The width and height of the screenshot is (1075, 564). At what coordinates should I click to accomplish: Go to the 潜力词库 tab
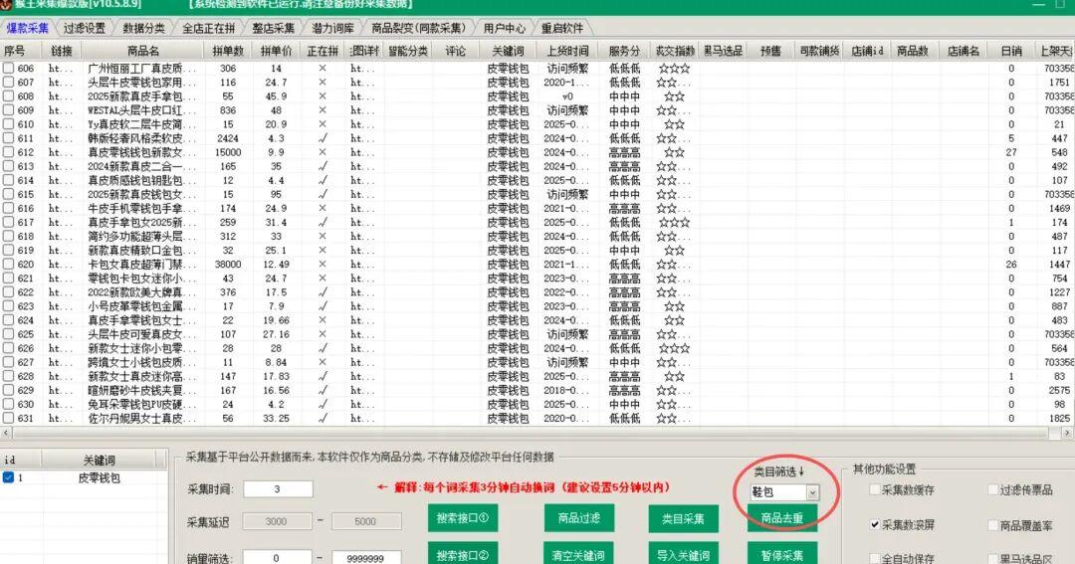click(x=332, y=28)
